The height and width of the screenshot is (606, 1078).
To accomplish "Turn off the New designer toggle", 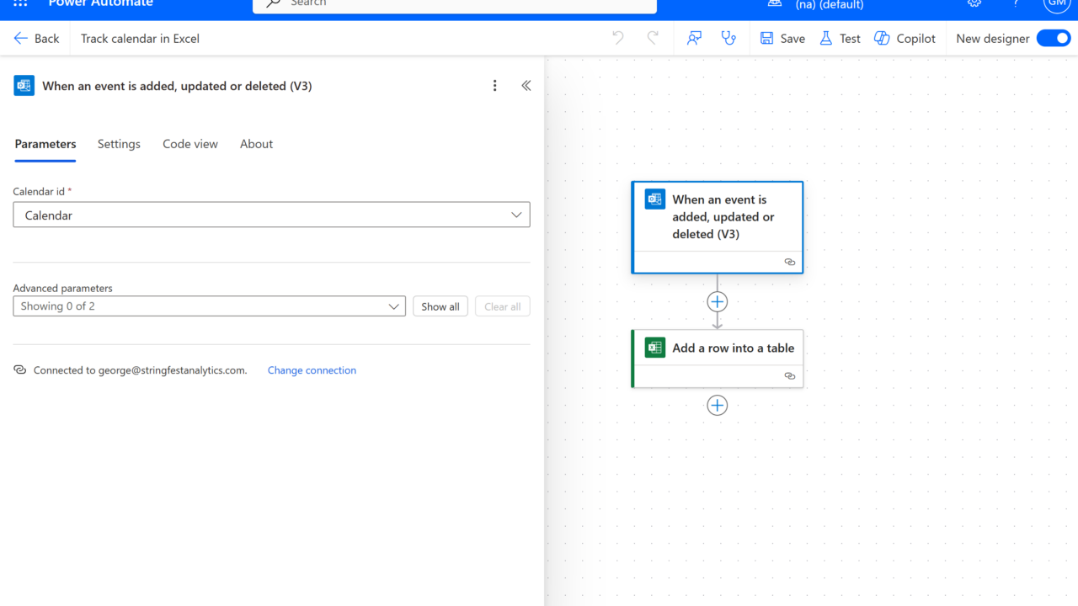I will pos(1053,38).
